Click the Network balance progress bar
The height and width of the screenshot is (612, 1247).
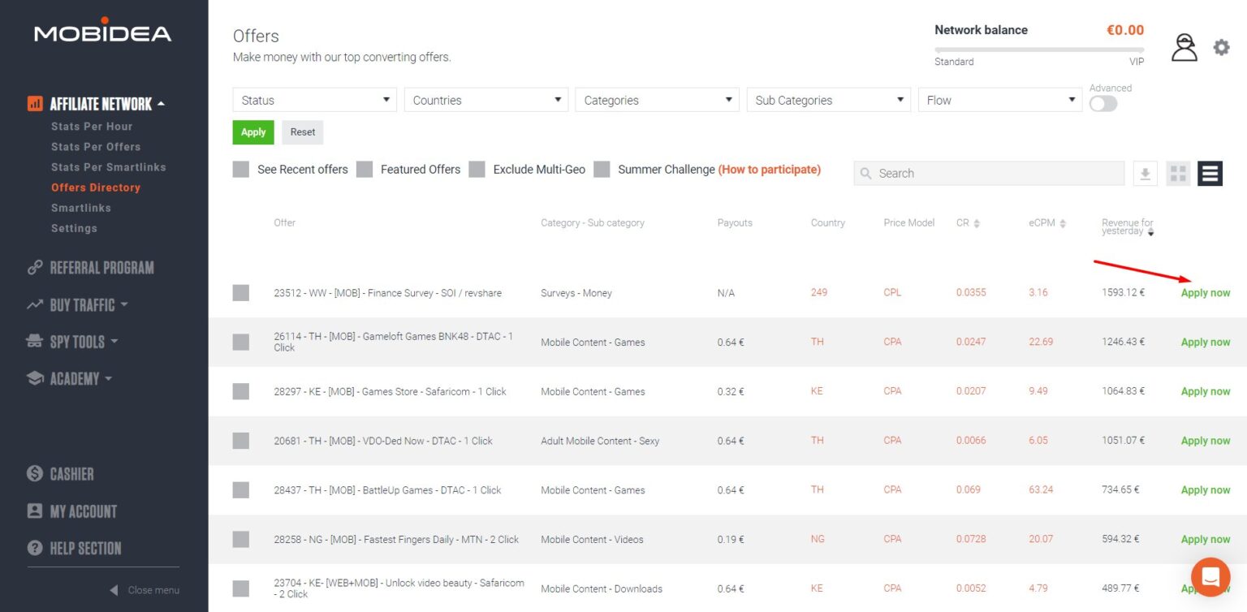pos(1039,50)
